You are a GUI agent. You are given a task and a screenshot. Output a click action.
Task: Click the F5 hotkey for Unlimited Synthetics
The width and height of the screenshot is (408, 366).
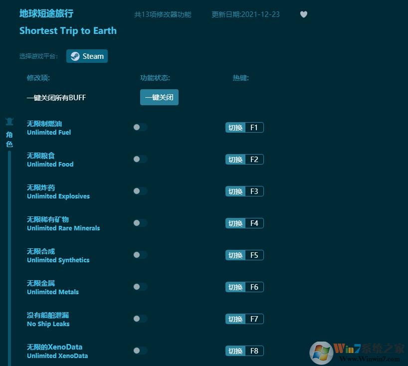[x=244, y=255]
